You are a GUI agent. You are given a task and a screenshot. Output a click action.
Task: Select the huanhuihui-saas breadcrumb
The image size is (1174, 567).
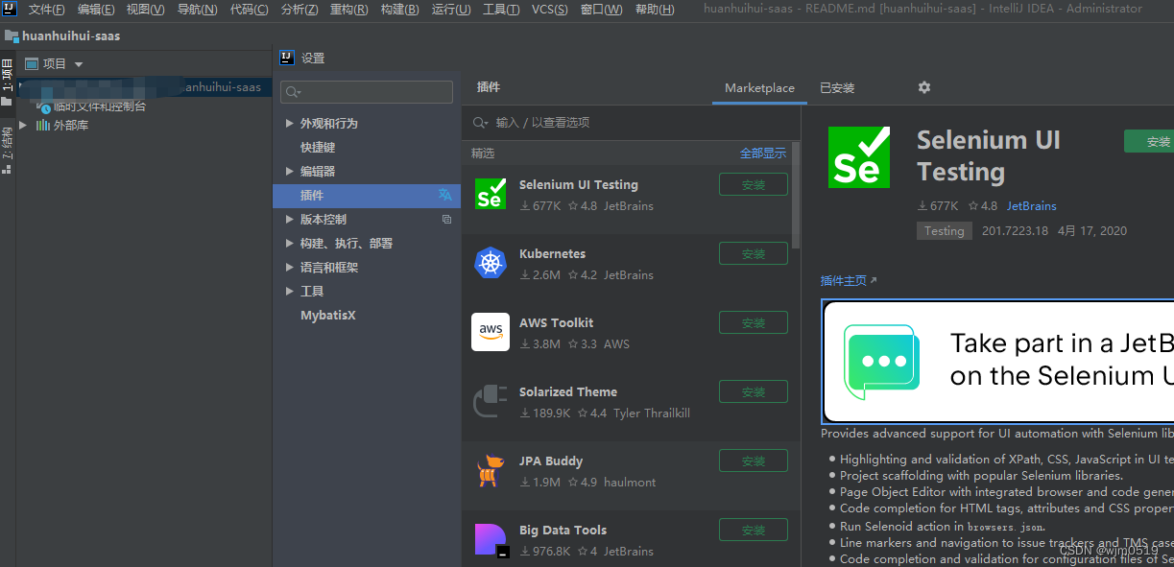[x=71, y=36]
